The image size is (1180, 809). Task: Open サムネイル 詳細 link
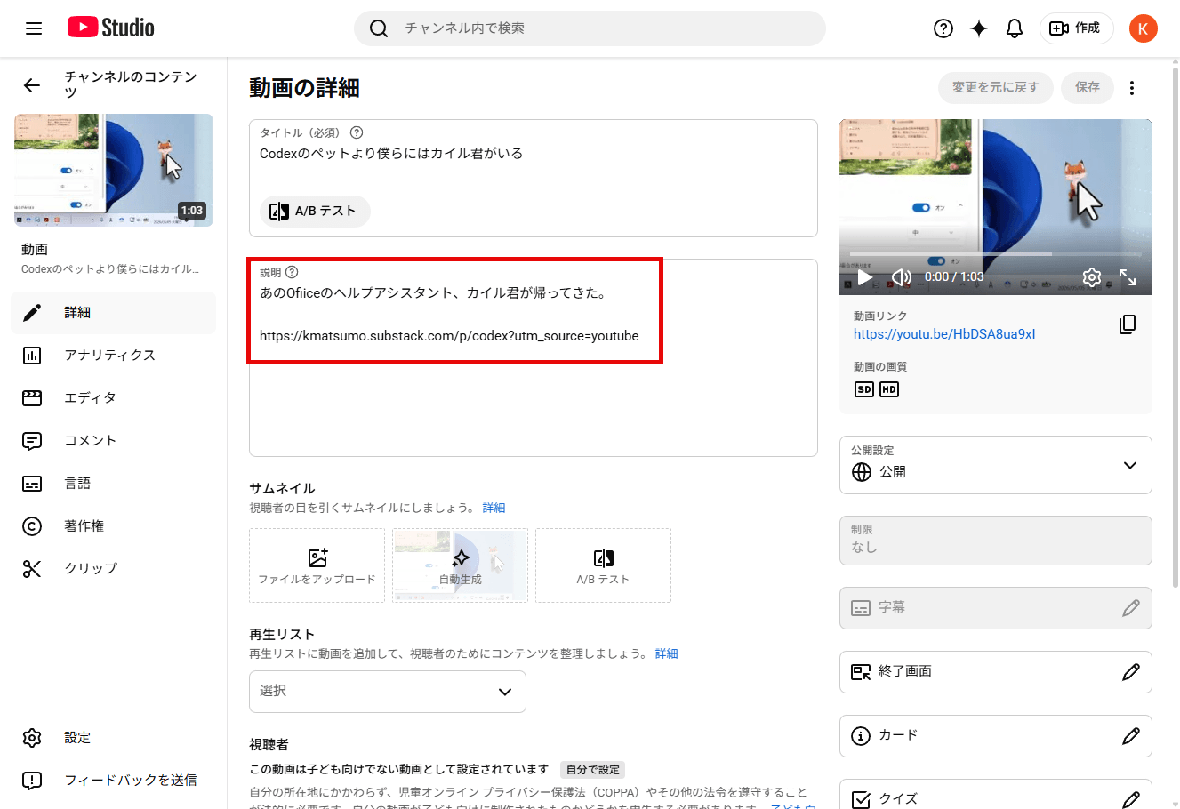494,508
